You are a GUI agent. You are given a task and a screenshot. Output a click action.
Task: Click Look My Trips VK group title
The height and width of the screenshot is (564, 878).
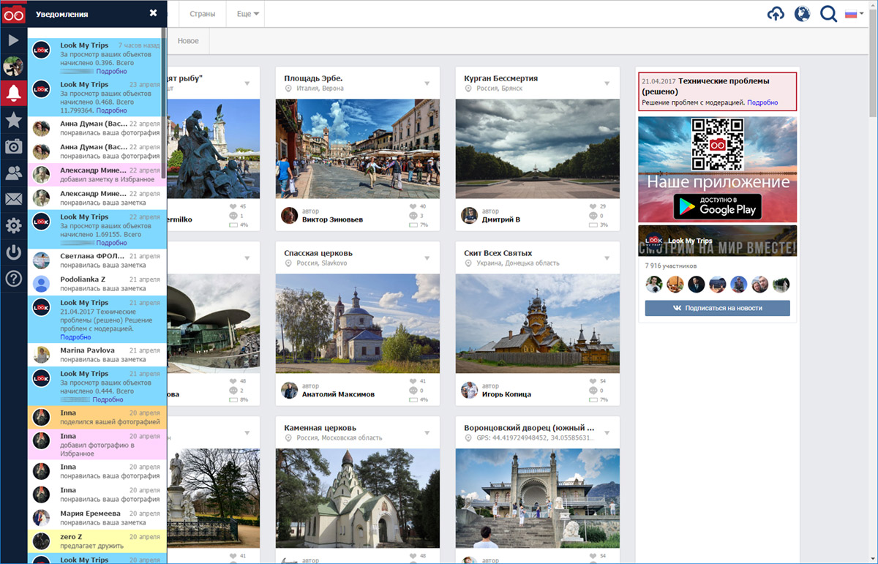coord(690,241)
